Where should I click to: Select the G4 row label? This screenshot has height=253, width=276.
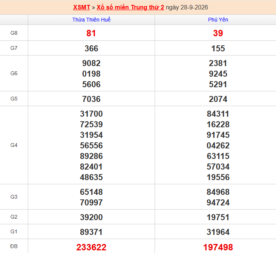pyautogui.click(x=14, y=145)
